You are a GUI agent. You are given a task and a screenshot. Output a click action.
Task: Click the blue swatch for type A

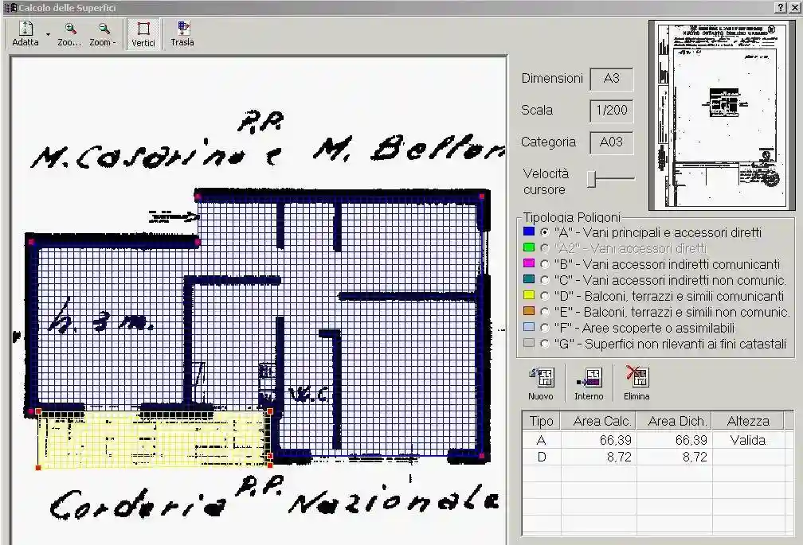coord(529,232)
